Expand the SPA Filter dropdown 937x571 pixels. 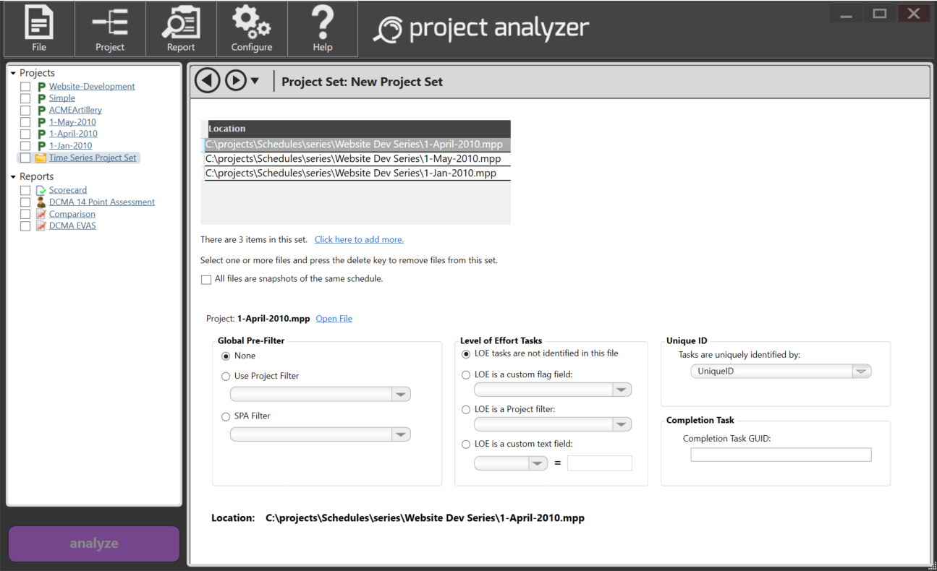(400, 434)
